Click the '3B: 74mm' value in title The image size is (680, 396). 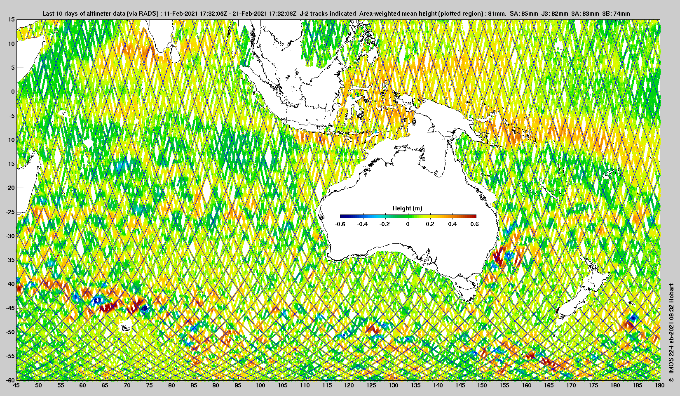(616, 14)
